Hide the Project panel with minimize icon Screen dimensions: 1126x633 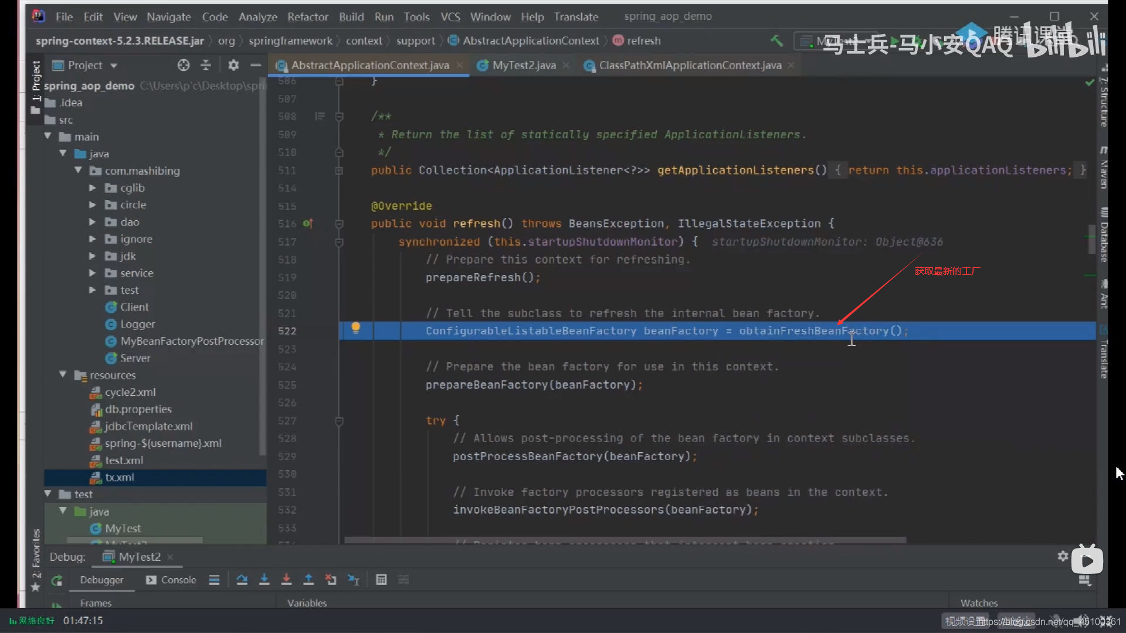256,65
